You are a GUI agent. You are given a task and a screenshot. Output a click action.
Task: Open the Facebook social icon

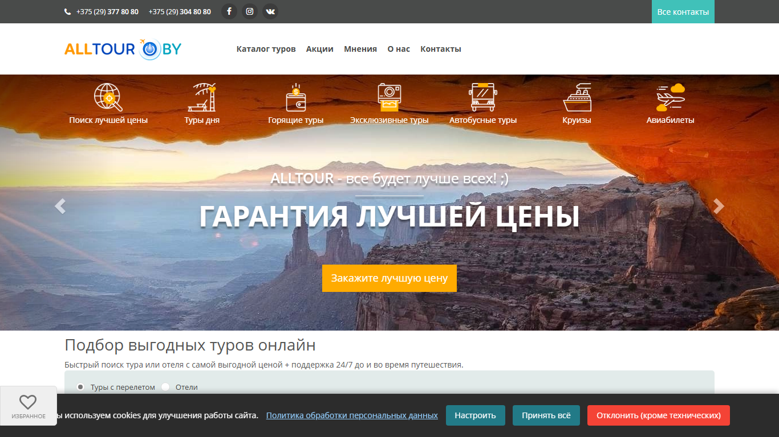[229, 11]
